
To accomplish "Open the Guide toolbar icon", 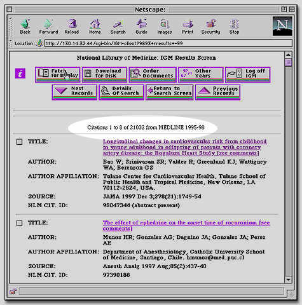I will pos(141,26).
